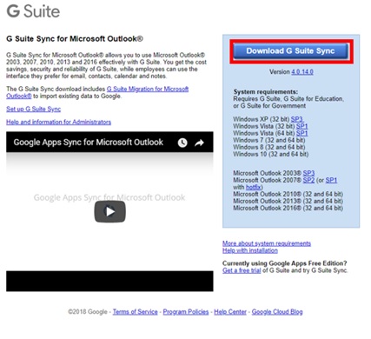371x339 pixels.
Task: Open the Outlook 2003 SP3 link
Action: (x=308, y=173)
